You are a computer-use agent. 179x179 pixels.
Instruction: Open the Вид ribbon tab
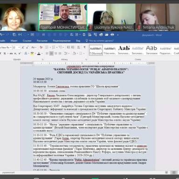78,41
